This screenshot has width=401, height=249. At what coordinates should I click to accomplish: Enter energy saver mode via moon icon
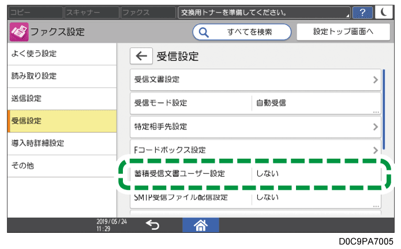[384, 12]
